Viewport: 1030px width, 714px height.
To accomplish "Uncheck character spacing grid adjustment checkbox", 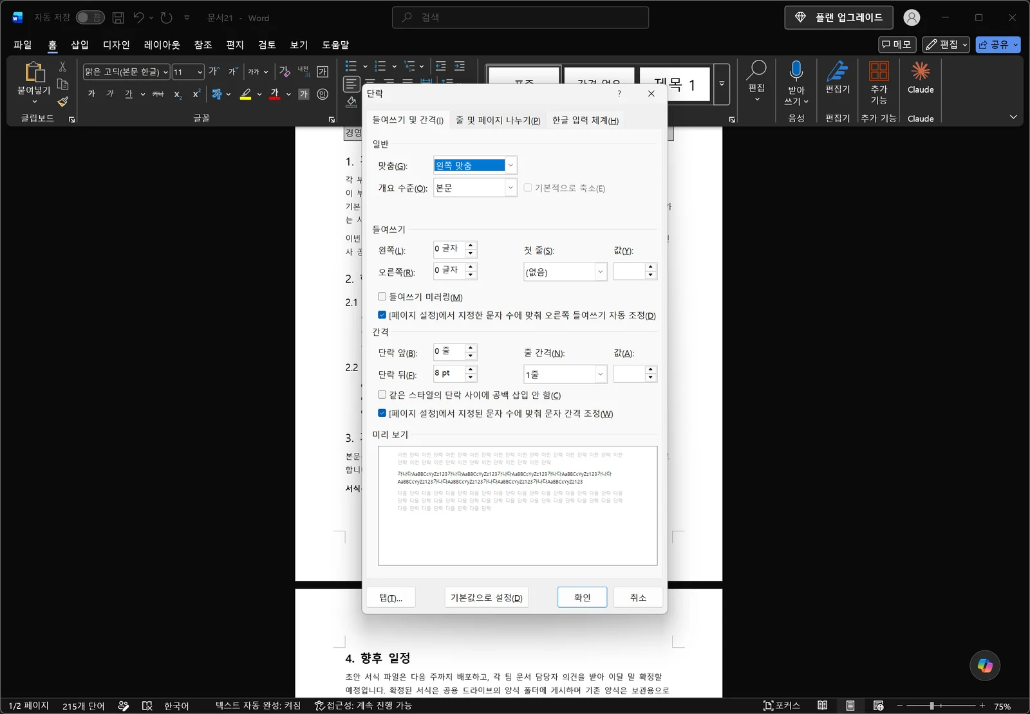I will point(382,413).
